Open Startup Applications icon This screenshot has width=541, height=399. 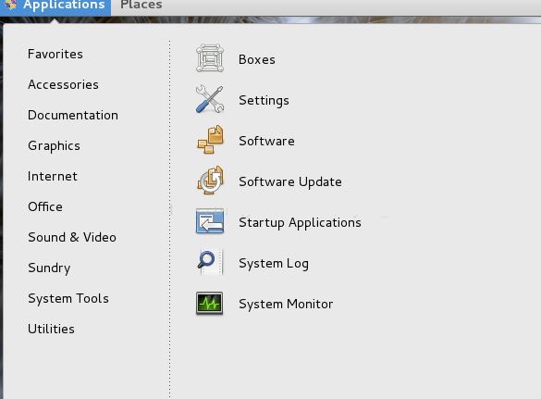210,221
